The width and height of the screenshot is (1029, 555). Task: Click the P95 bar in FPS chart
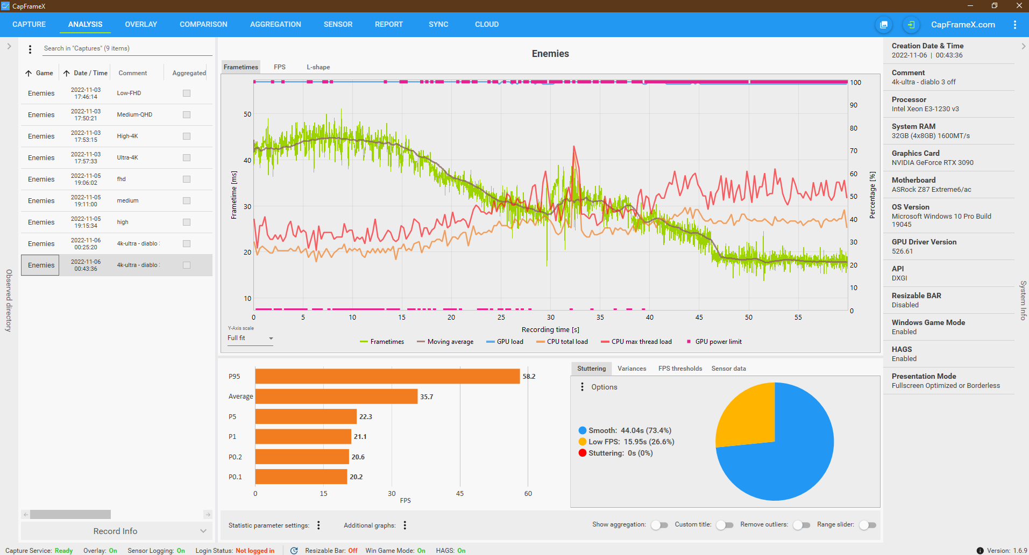[x=387, y=376]
